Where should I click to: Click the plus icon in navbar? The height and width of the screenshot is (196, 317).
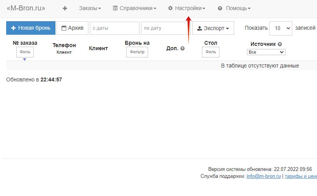point(65,8)
